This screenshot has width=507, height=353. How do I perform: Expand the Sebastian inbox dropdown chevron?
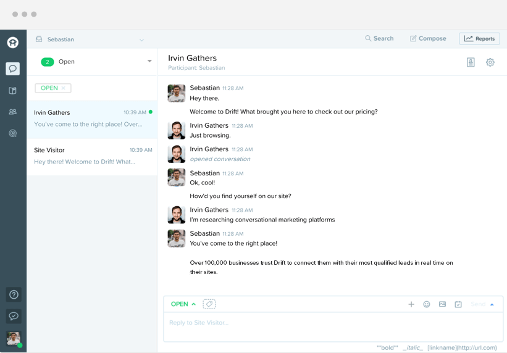click(141, 39)
